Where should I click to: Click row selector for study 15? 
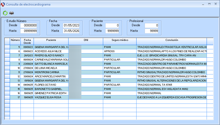click(x=7, y=89)
